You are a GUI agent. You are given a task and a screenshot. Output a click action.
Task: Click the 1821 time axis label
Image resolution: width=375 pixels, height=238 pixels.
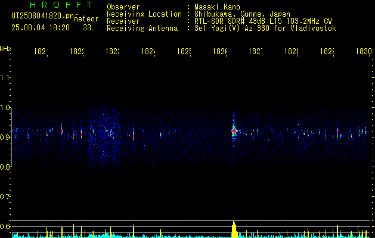41,51
